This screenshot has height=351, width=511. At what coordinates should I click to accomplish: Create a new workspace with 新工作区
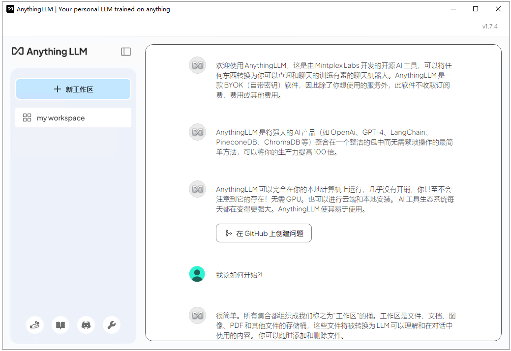pos(73,89)
